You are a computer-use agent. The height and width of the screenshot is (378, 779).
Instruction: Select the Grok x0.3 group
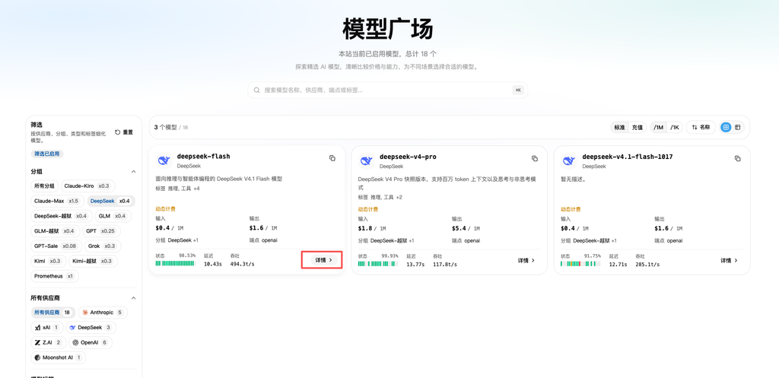(102, 246)
